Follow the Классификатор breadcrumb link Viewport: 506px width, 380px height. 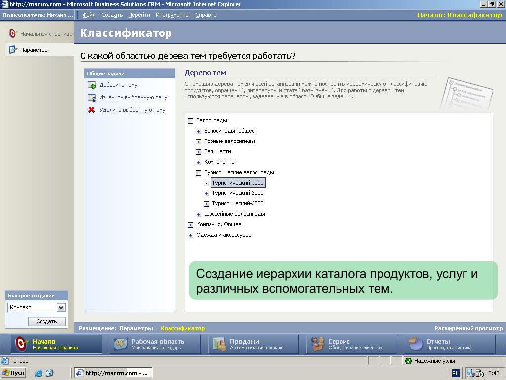[x=183, y=328]
